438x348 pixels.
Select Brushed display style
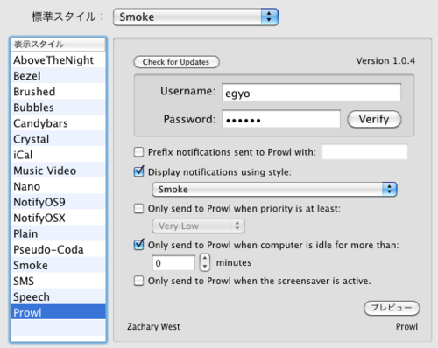click(58, 92)
